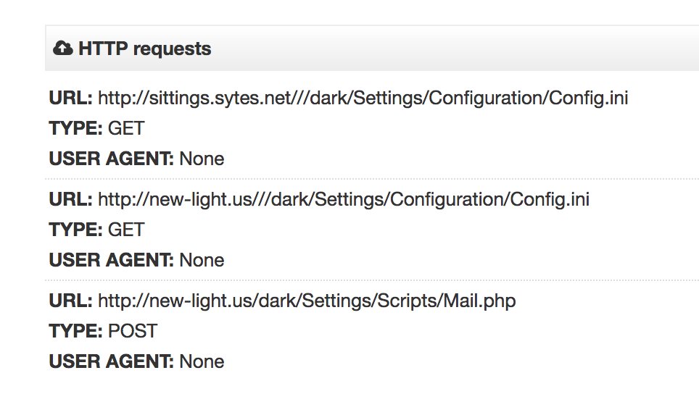This screenshot has width=699, height=394.
Task: Select User Agent None of new-light.us Config.ini request
Action: click(202, 261)
